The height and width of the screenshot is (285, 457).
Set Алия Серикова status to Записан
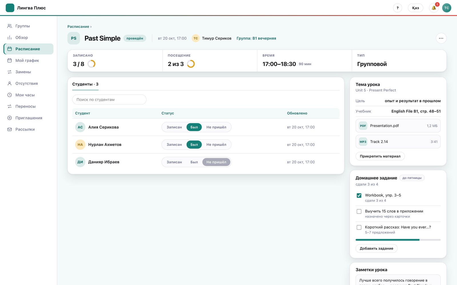click(174, 127)
